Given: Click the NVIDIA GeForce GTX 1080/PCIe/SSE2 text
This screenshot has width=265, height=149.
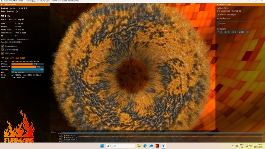Looking at the screenshot, I should coord(15,39).
